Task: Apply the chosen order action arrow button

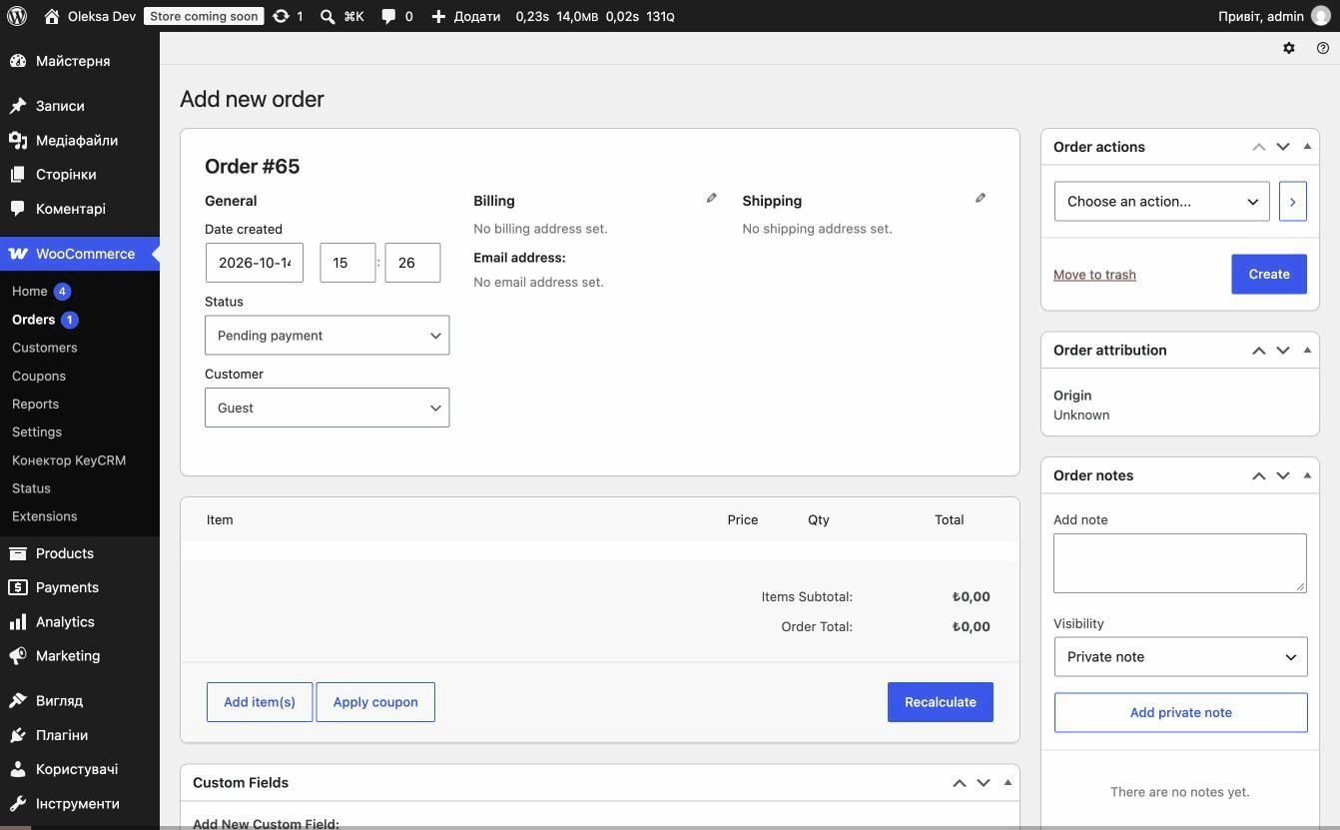Action: click(1293, 202)
